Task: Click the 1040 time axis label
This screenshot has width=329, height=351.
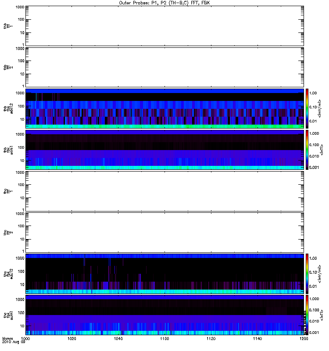Action: click(118, 339)
